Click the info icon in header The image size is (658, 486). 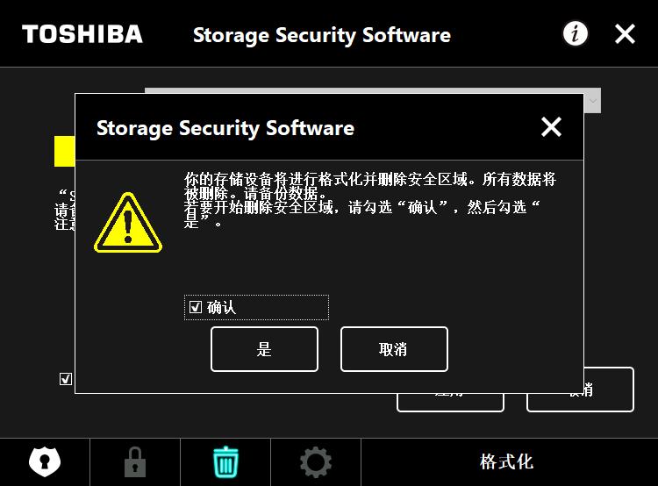pos(576,34)
